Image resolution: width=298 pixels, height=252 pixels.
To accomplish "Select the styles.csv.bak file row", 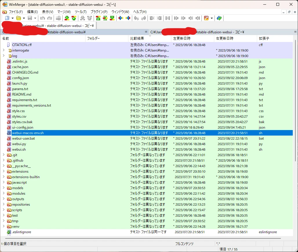I will tap(146, 122).
